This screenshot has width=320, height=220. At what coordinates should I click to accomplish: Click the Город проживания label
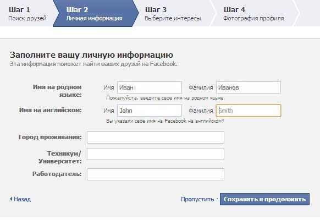click(x=50, y=137)
